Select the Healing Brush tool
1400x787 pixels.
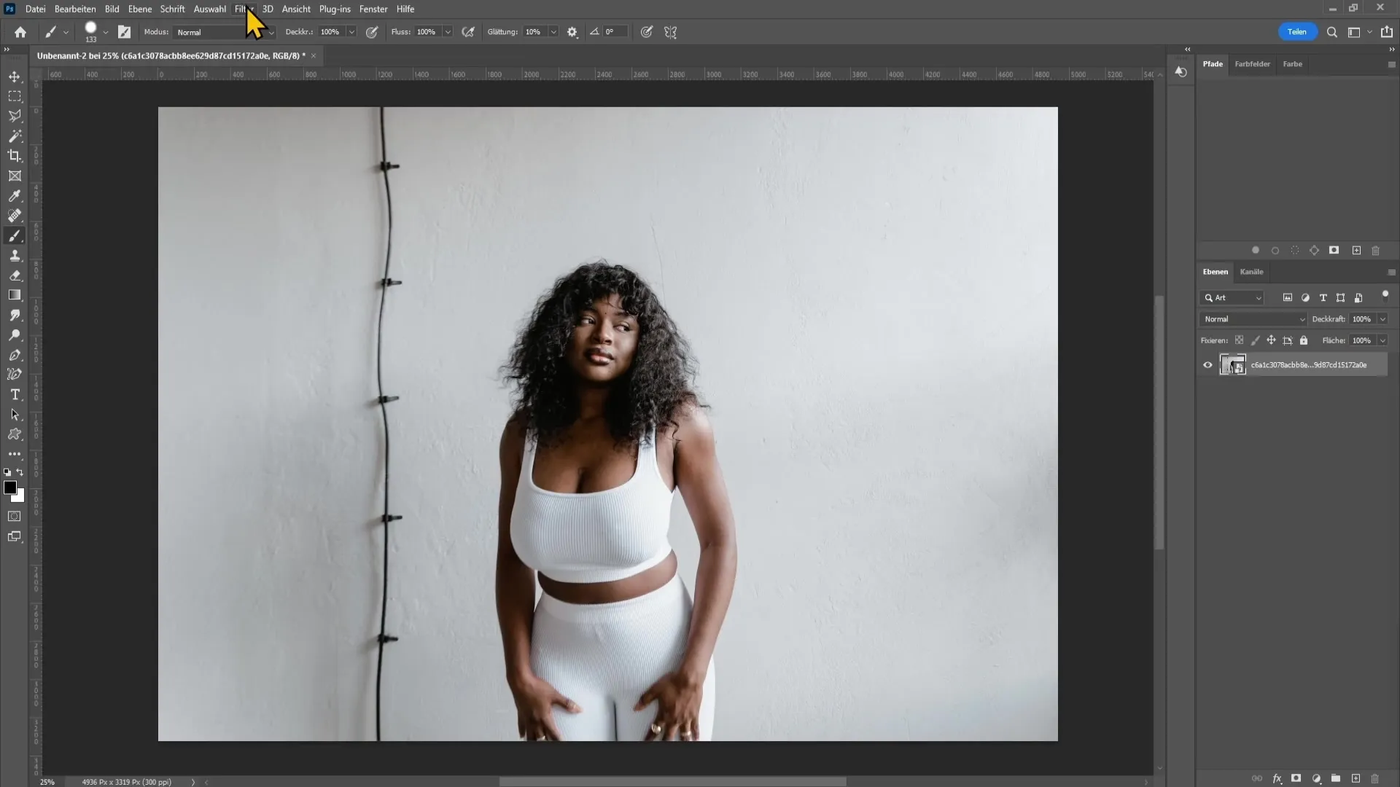pos(15,216)
